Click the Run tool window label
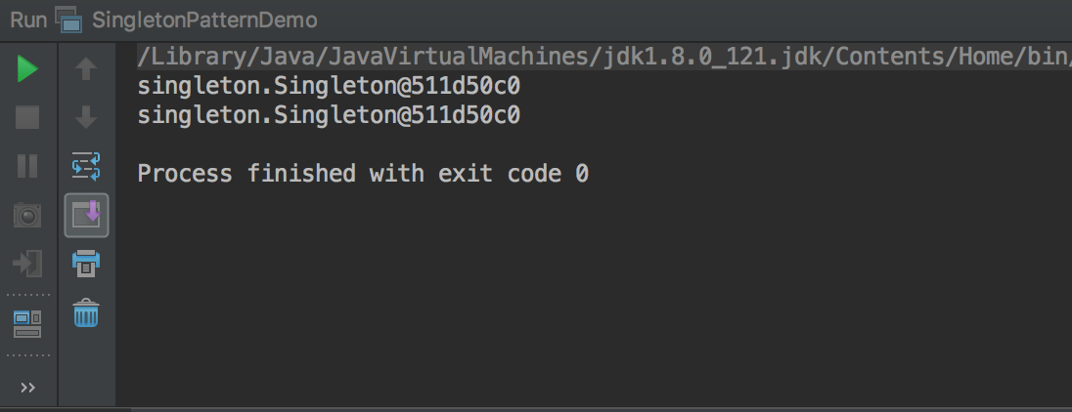The image size is (1072, 412). 28,21
